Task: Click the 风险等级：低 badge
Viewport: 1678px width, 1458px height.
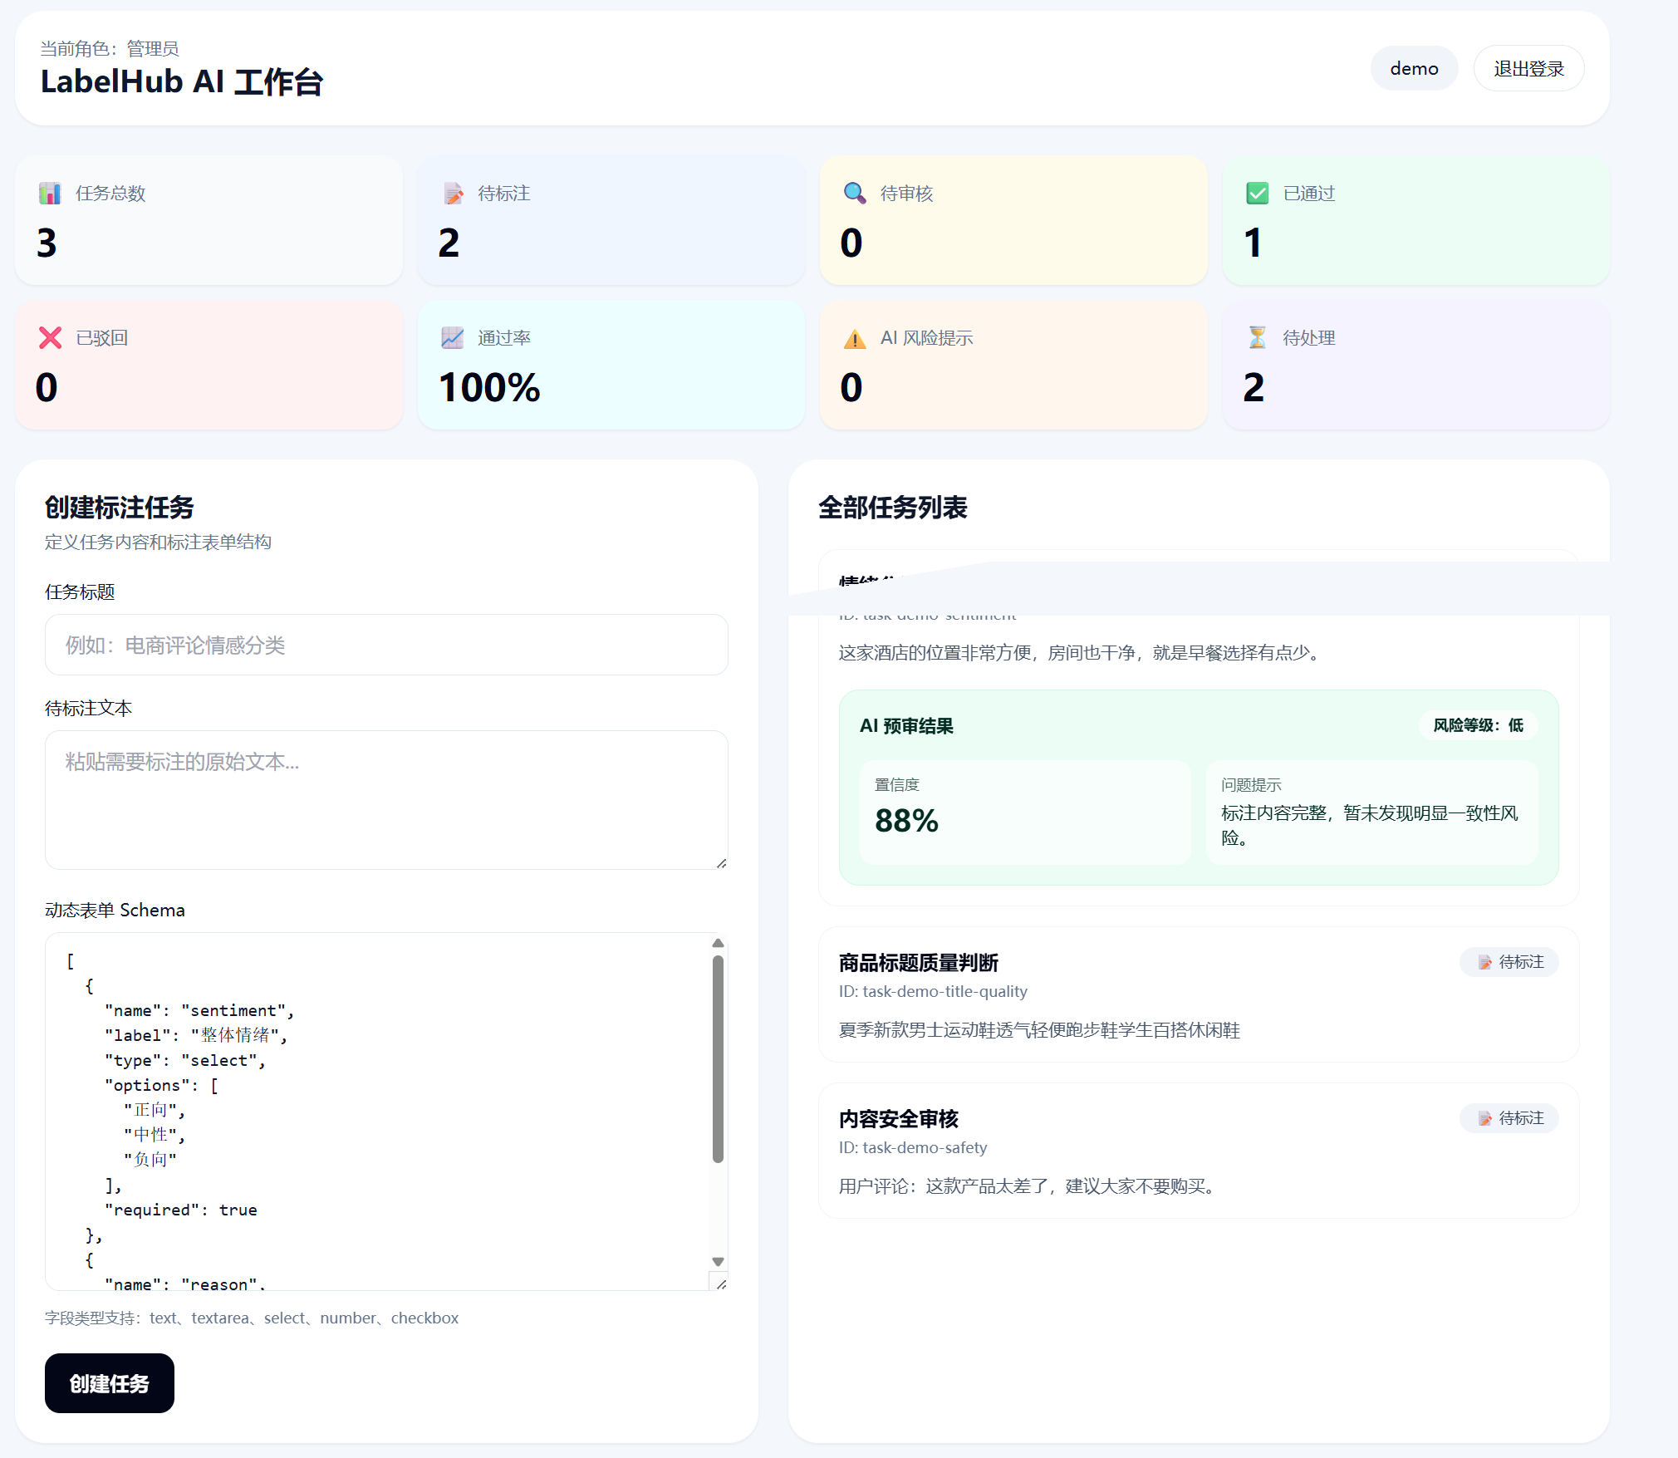Action: 1478,725
